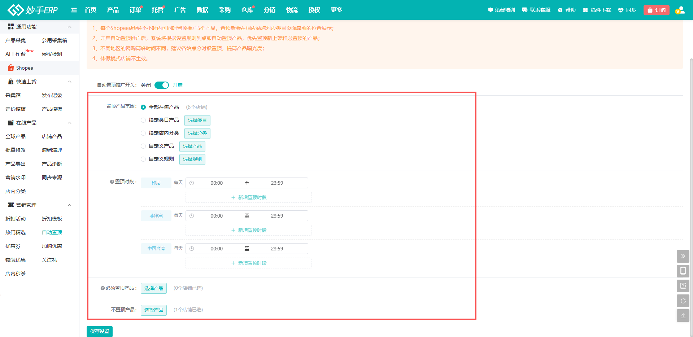
Task: Click 选择产品 for 必须置顶产品
Action: point(154,288)
